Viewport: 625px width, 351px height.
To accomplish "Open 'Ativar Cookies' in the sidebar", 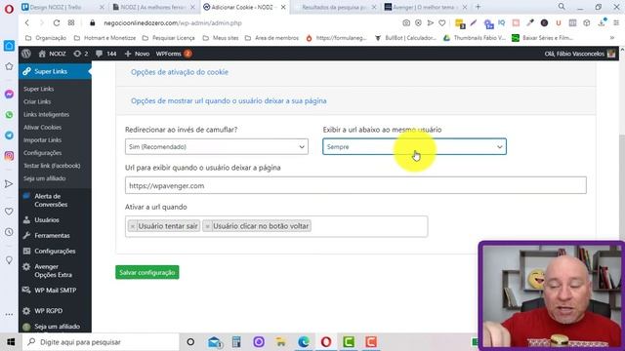I will (x=42, y=128).
